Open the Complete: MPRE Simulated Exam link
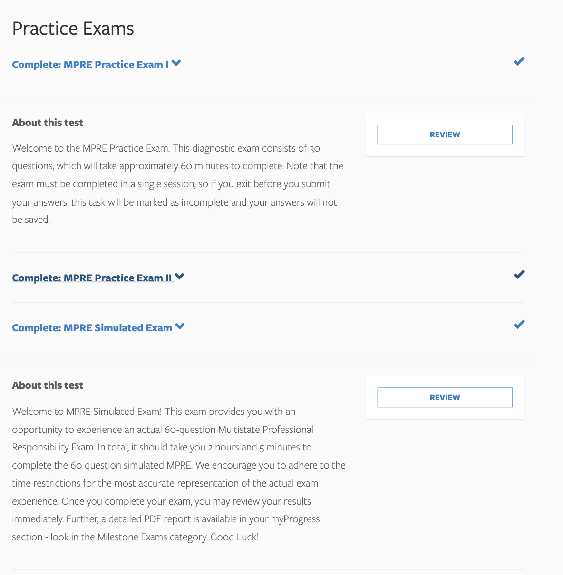The height and width of the screenshot is (575, 563). click(92, 328)
